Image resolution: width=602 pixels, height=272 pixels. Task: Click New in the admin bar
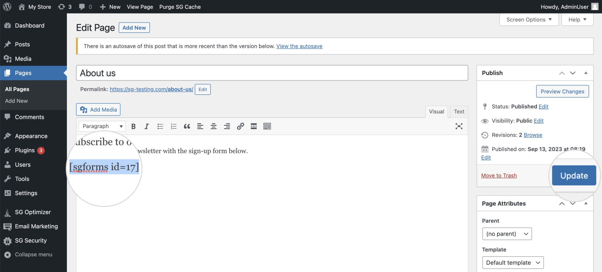pyautogui.click(x=110, y=7)
